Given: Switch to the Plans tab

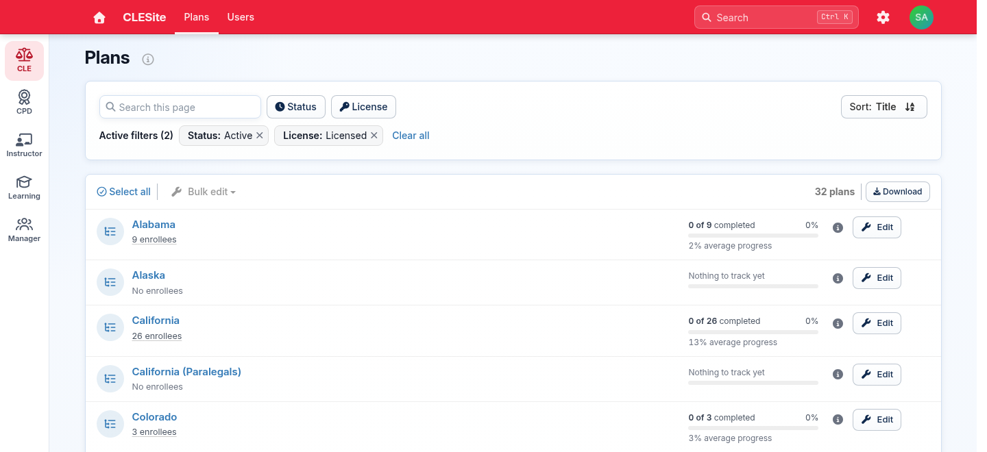Looking at the screenshot, I should (197, 17).
